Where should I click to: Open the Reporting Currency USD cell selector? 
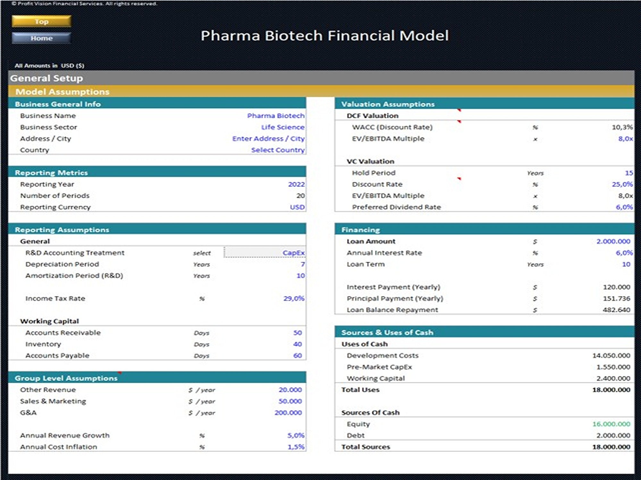[x=297, y=207]
